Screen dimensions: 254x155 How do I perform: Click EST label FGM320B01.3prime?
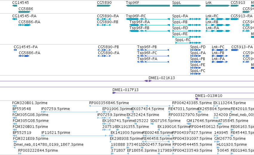pyautogui.click(x=30, y=103)
